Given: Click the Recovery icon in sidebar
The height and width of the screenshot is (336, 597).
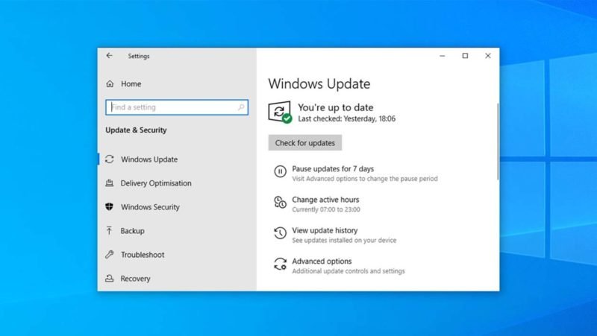Looking at the screenshot, I should point(109,278).
